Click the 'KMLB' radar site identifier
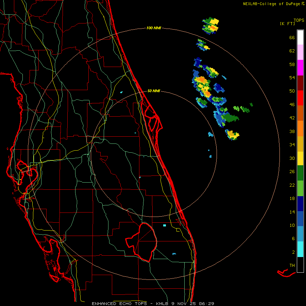 click(x=163, y=304)
